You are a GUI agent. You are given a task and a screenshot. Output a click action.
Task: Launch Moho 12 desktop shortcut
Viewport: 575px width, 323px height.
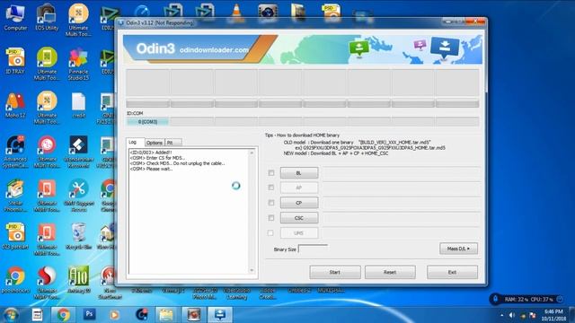[x=15, y=105]
